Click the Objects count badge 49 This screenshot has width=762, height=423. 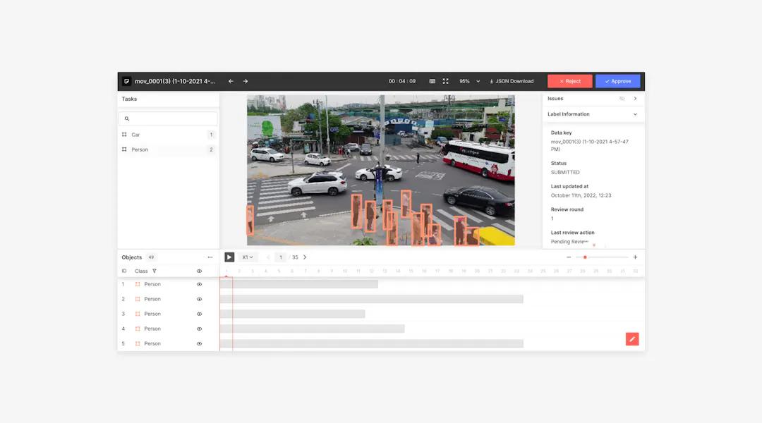[151, 257]
